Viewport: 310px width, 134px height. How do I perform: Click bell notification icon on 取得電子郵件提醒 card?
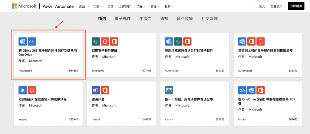point(105,41)
